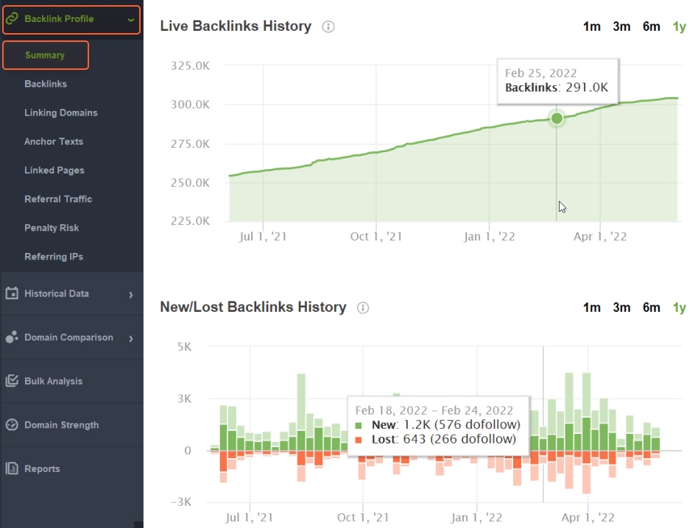Show info for New/Lost Backlinks History
The image size is (698, 528).
tap(363, 307)
